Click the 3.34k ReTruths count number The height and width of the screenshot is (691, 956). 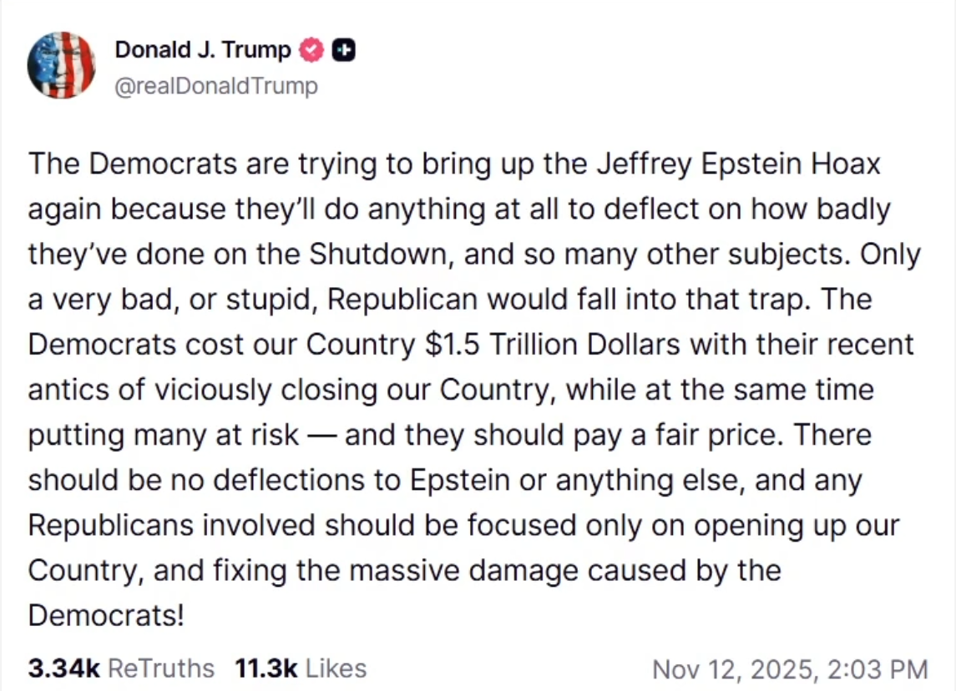(64, 668)
